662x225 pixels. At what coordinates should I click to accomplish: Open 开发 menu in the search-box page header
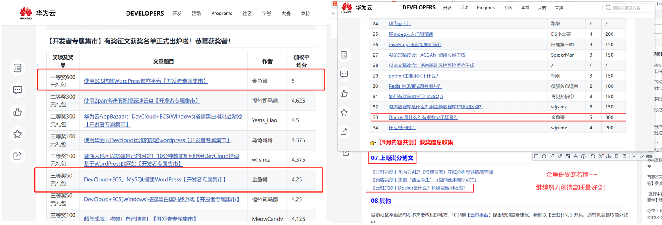click(447, 8)
